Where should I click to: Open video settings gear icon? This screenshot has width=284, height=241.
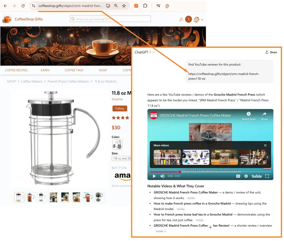(246, 176)
